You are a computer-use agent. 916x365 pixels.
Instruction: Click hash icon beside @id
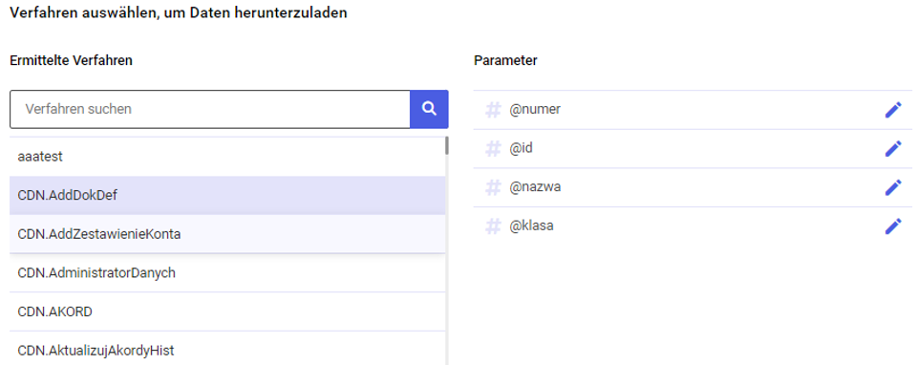click(x=494, y=148)
